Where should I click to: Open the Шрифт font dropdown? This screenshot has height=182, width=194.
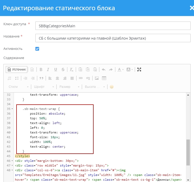(x=44, y=87)
